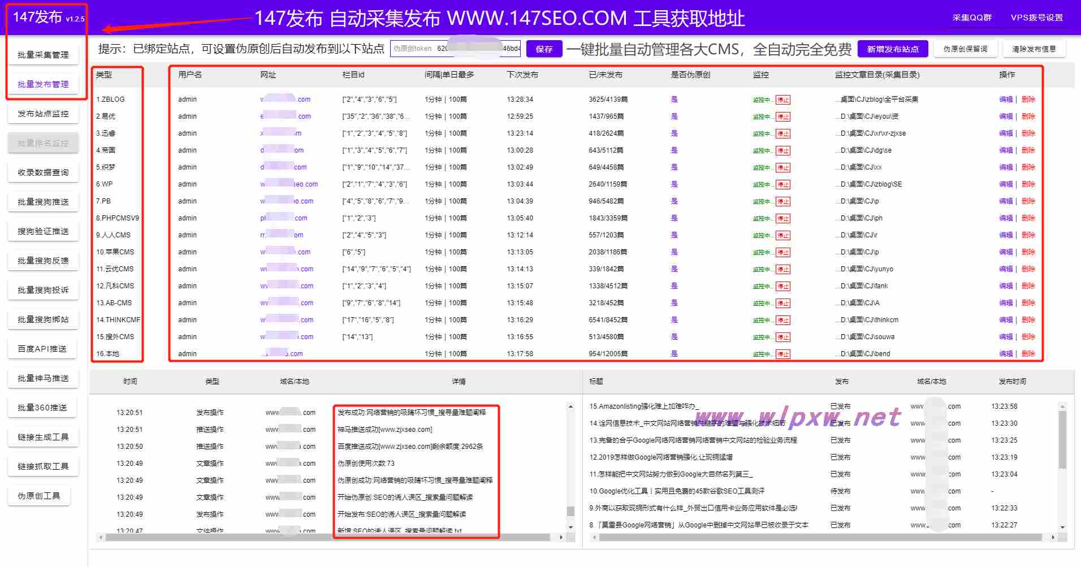Open 批量发布管理 in the sidebar

(x=43, y=84)
